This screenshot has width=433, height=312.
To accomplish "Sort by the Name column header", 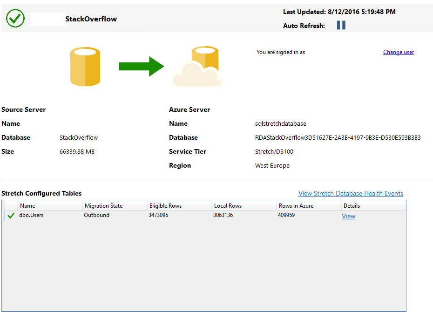I will (x=50, y=206).
